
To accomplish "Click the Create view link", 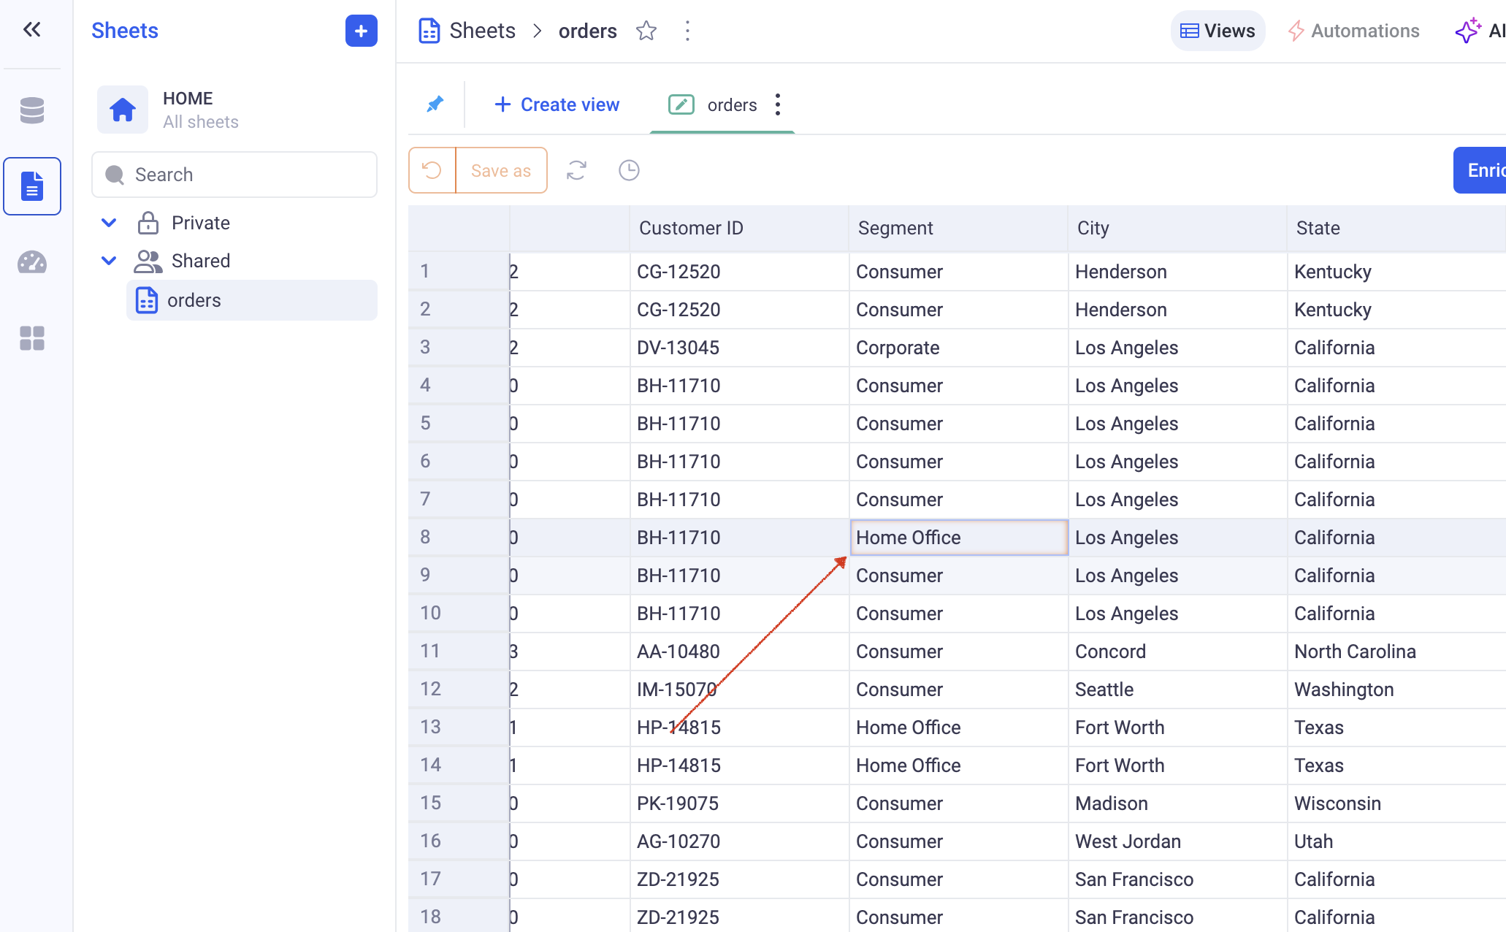I will click(557, 104).
